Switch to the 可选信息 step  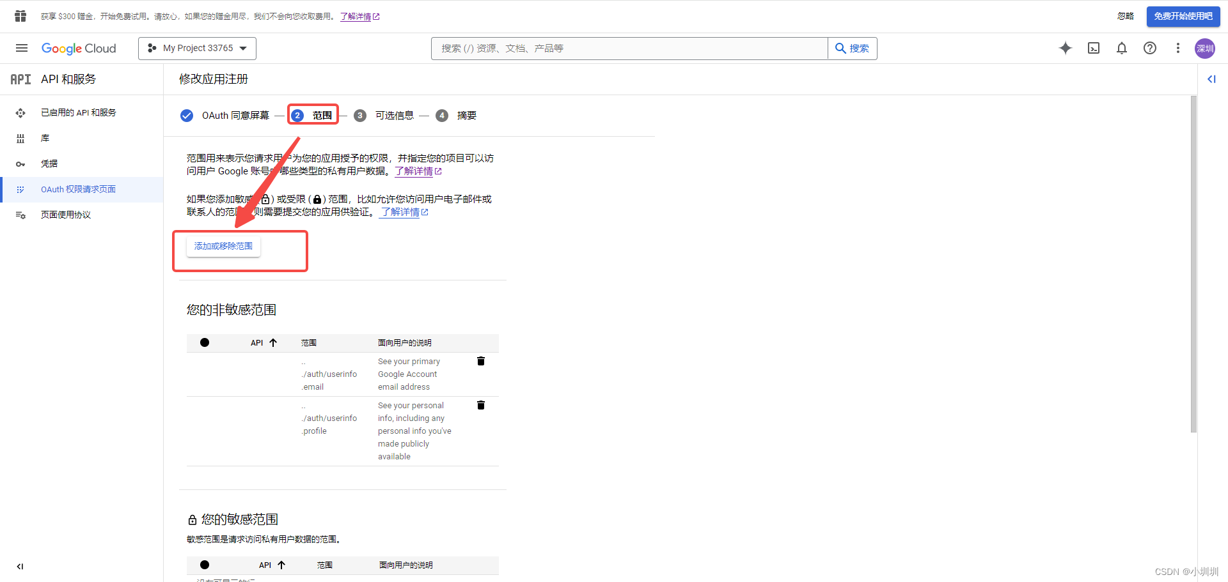[395, 115]
